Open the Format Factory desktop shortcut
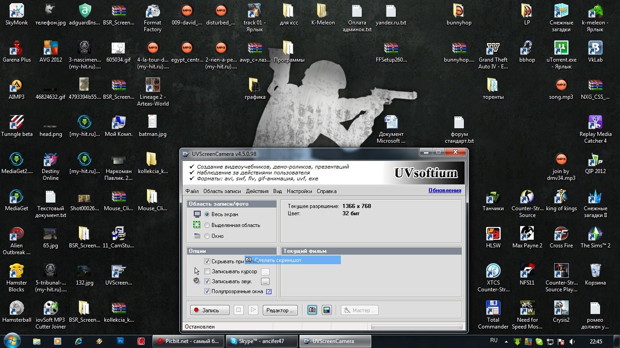The height and width of the screenshot is (348, 620). (x=153, y=18)
